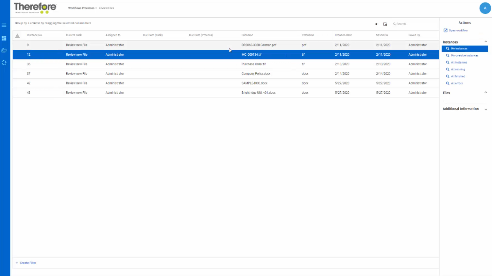
Task: Click the Review Files breadcrumb
Action: 106,8
